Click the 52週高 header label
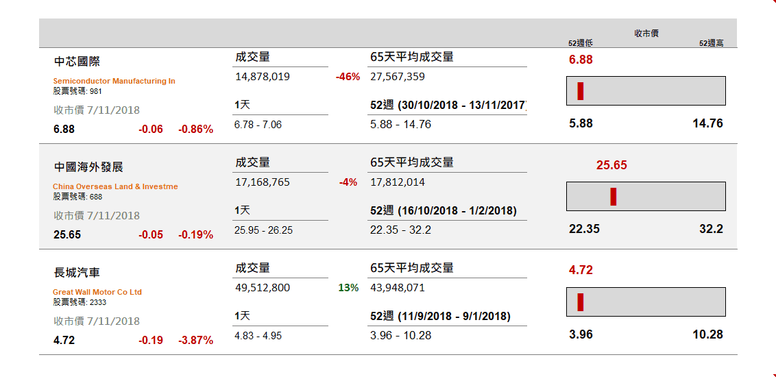 pos(711,43)
